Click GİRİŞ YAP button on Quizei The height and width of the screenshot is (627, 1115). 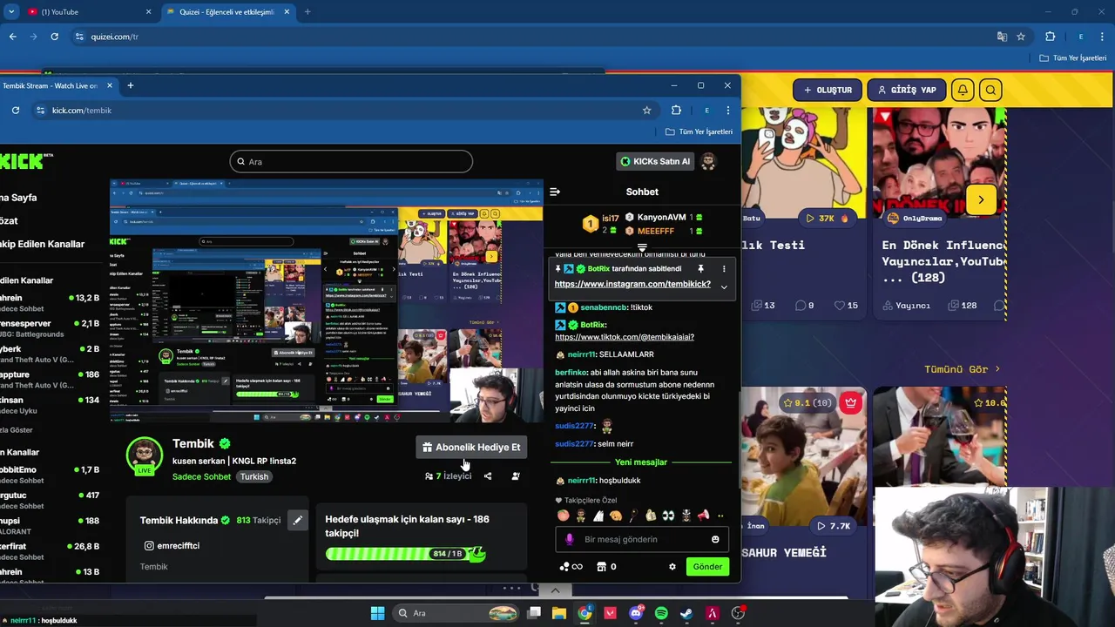coord(906,90)
